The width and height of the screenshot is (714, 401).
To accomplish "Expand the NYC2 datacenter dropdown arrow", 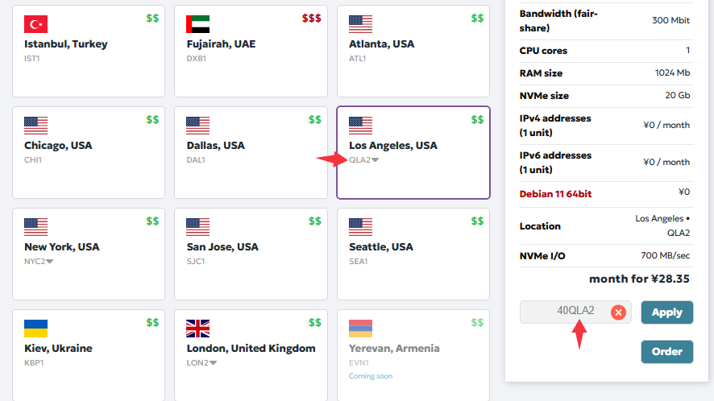I will (50, 262).
